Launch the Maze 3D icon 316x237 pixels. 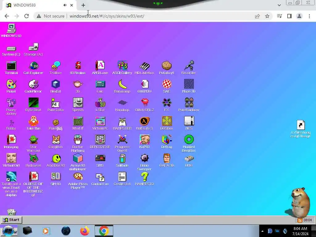(x=189, y=84)
